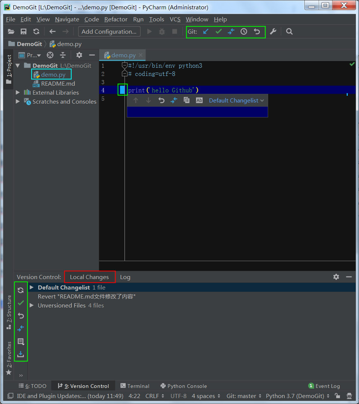Show Git history clock icon
The width and height of the screenshot is (359, 404).
click(x=243, y=32)
